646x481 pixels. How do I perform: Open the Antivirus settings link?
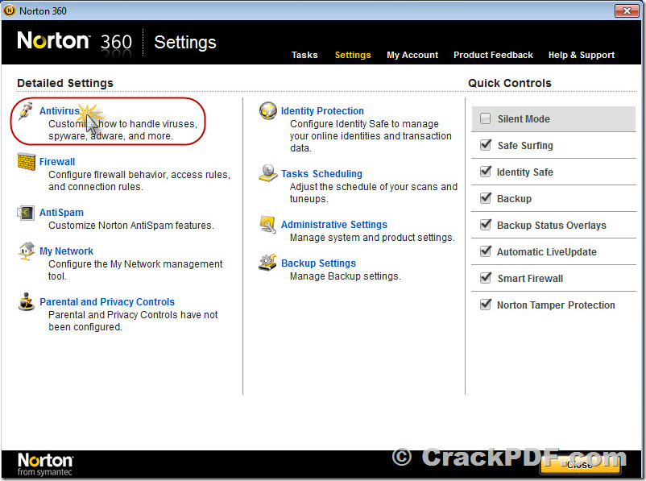pos(60,111)
